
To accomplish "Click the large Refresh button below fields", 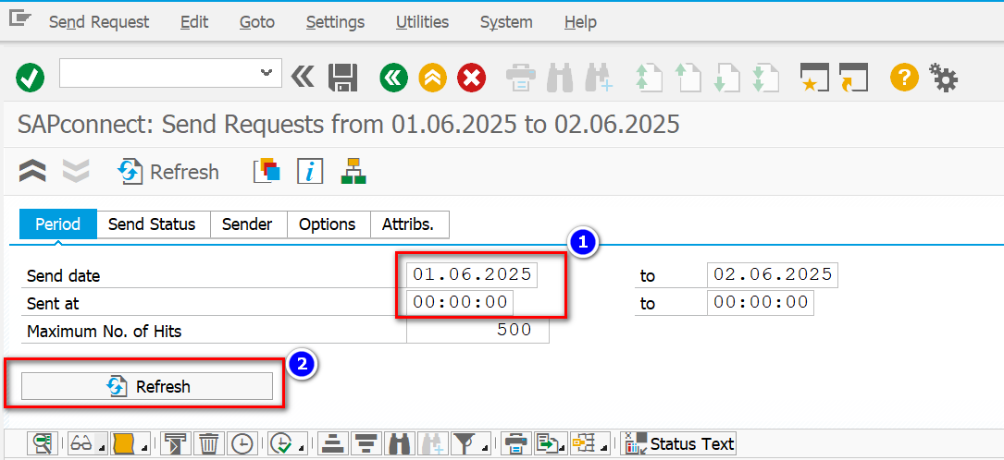I will (147, 386).
